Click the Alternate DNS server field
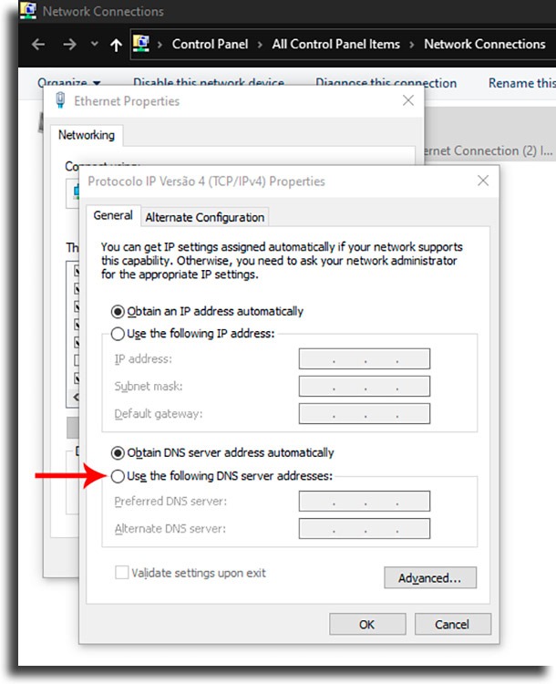The image size is (556, 684). (x=364, y=529)
